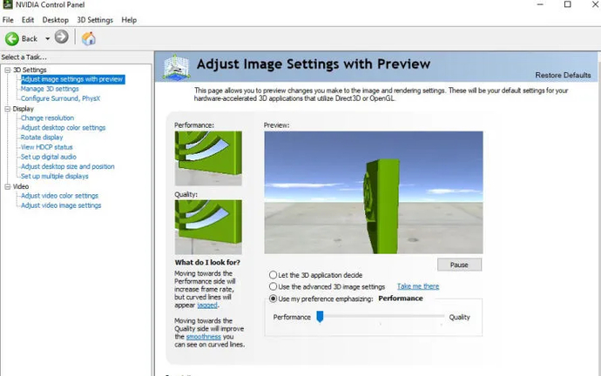Select 'Let the 3D application decide'

tap(273, 275)
